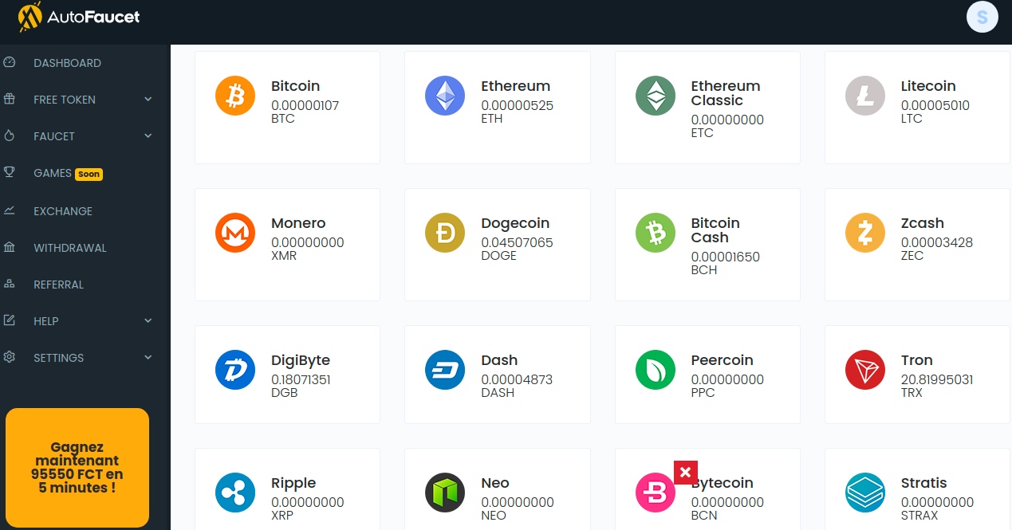Go to the Withdrawal page
The height and width of the screenshot is (530, 1012).
69,248
